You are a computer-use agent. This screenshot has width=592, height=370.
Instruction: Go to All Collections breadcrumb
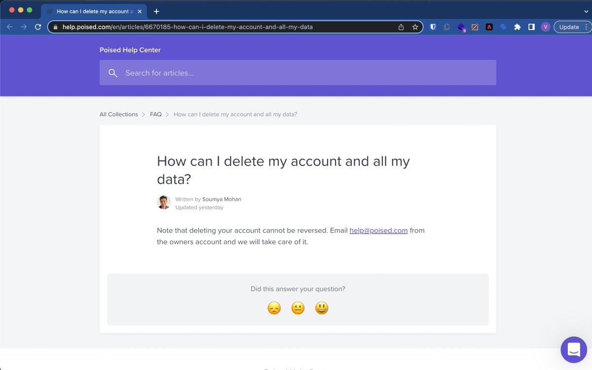119,114
